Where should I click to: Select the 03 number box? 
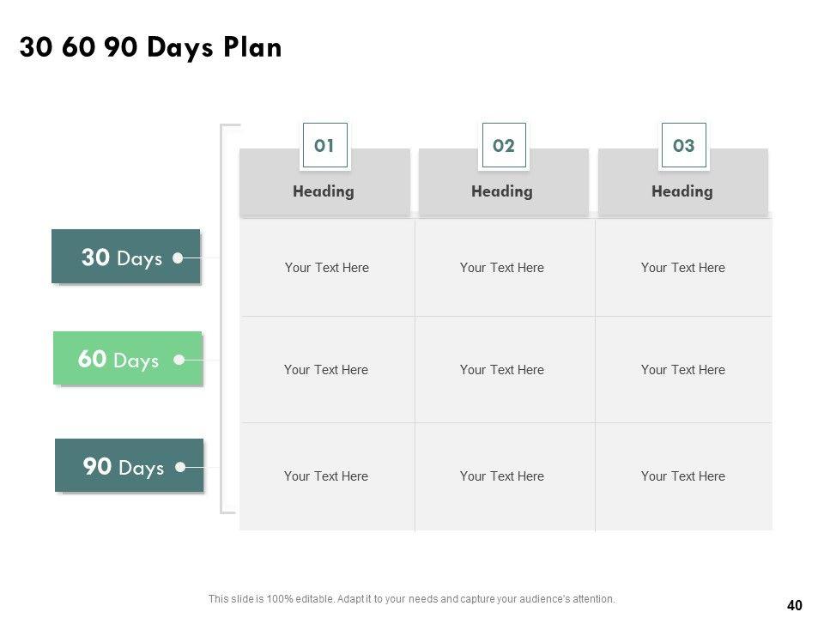pos(683,146)
